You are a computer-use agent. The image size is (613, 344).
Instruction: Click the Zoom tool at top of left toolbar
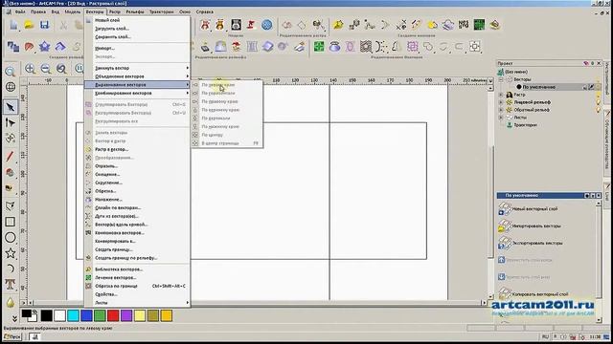point(11,72)
